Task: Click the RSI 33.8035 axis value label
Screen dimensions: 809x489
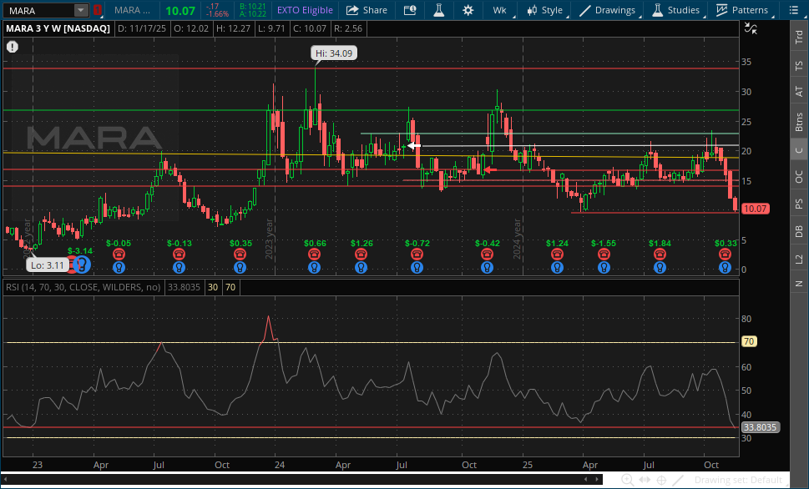Action: pyautogui.click(x=760, y=427)
